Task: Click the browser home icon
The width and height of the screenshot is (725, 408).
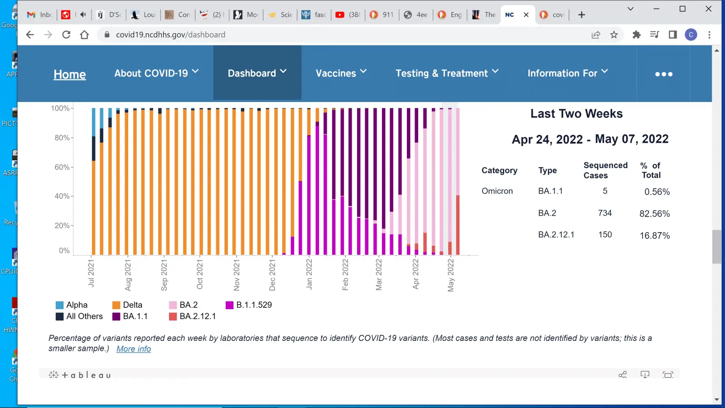Action: tap(84, 35)
